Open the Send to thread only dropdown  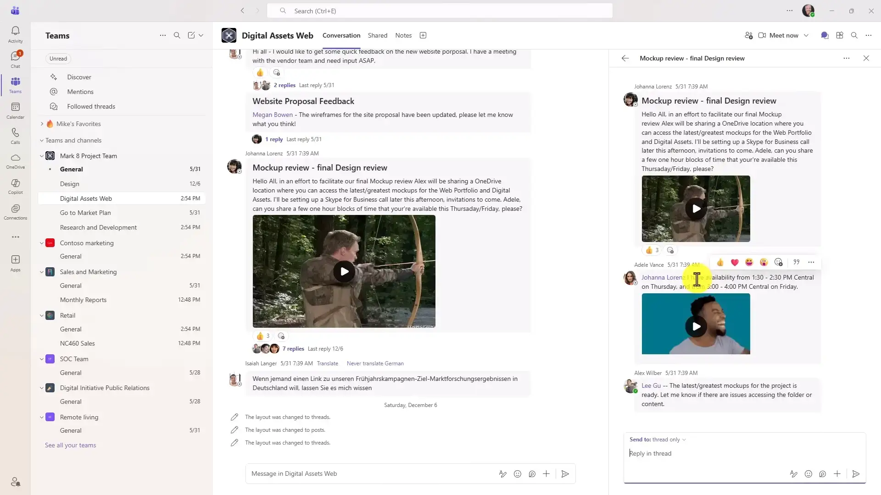(x=658, y=440)
